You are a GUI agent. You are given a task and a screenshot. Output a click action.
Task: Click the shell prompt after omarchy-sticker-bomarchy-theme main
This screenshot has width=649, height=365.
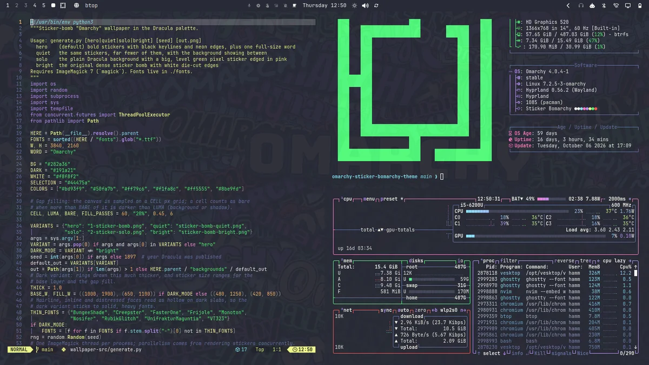pyautogui.click(x=442, y=176)
